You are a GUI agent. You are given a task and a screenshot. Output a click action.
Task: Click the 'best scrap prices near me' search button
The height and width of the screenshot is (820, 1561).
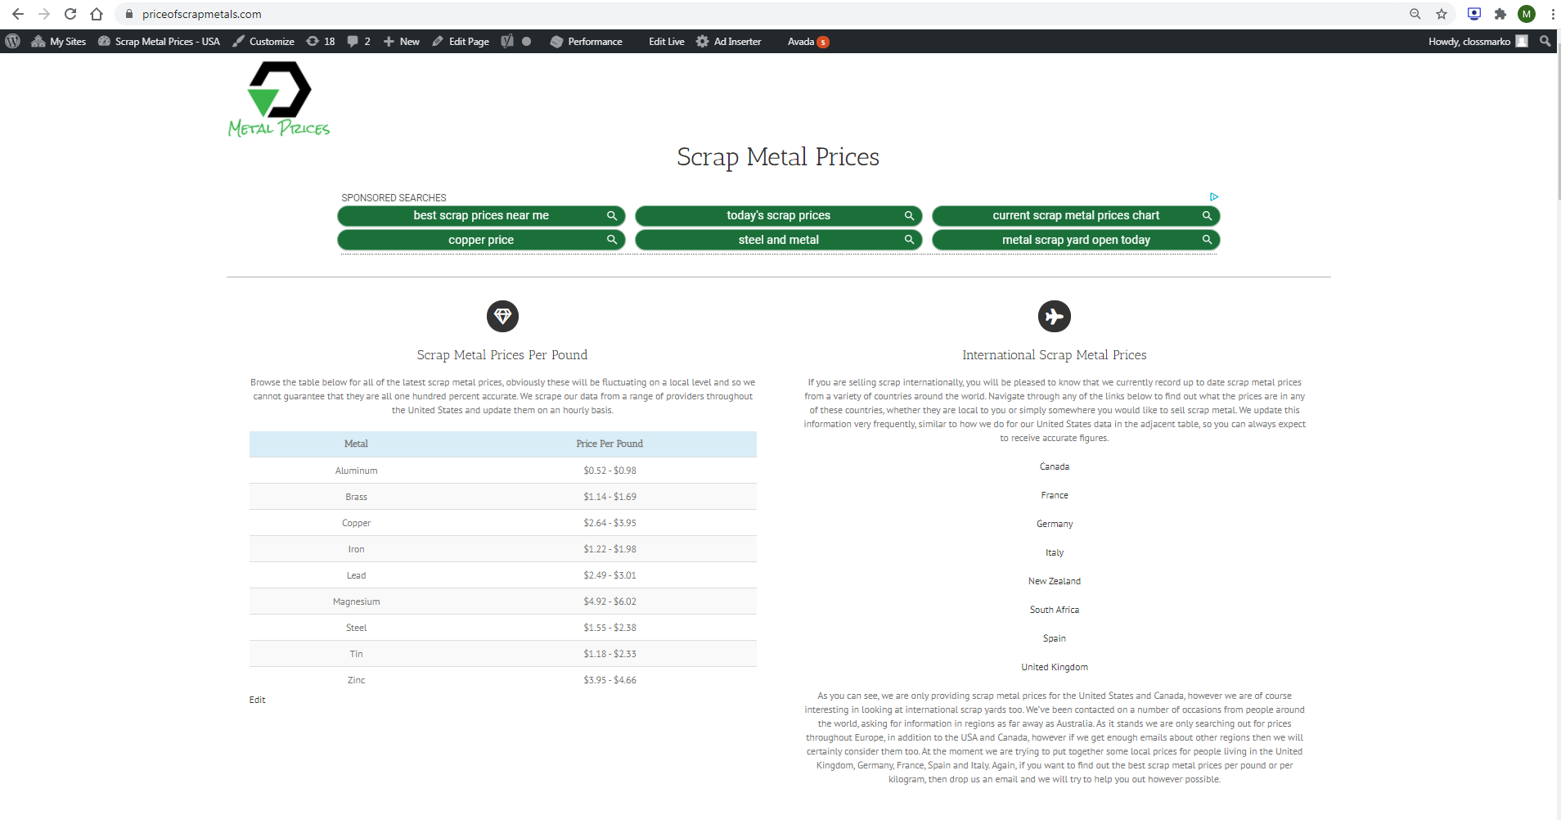coord(481,215)
